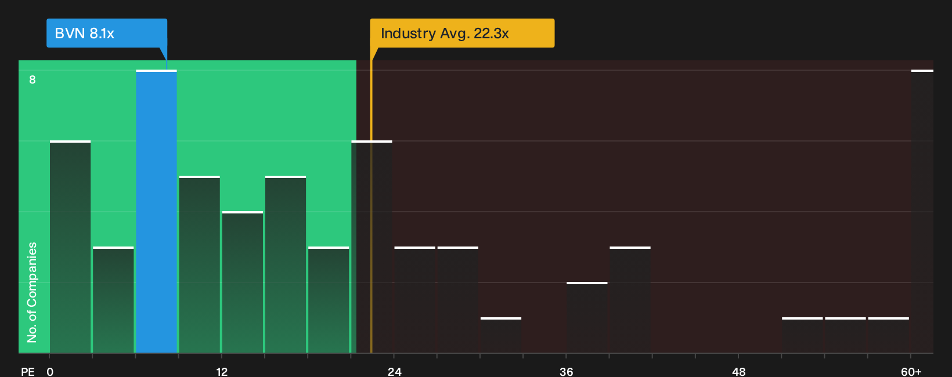This screenshot has width=952, height=377.
Task: Click the '36' x-axis label
Action: tap(566, 371)
